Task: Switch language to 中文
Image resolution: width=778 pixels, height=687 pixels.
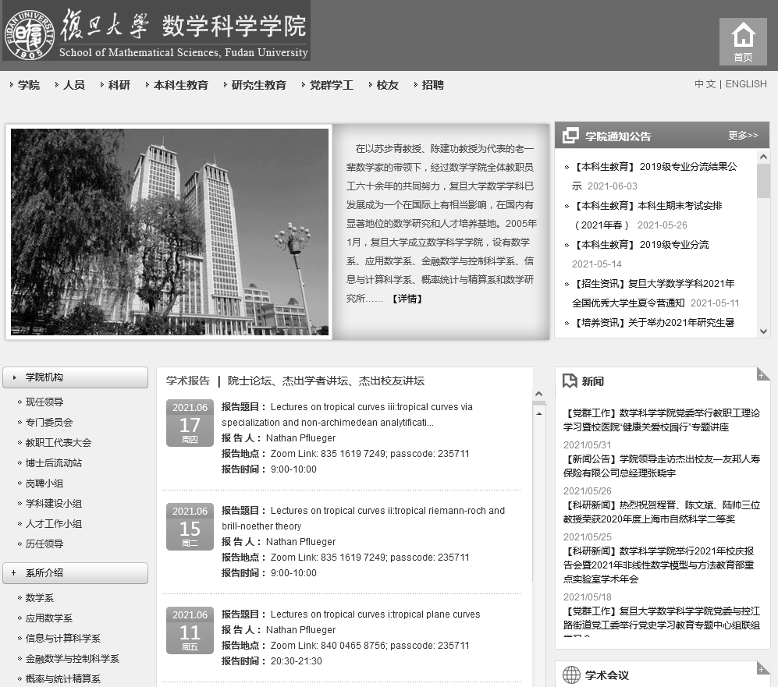Action: pyautogui.click(x=705, y=84)
